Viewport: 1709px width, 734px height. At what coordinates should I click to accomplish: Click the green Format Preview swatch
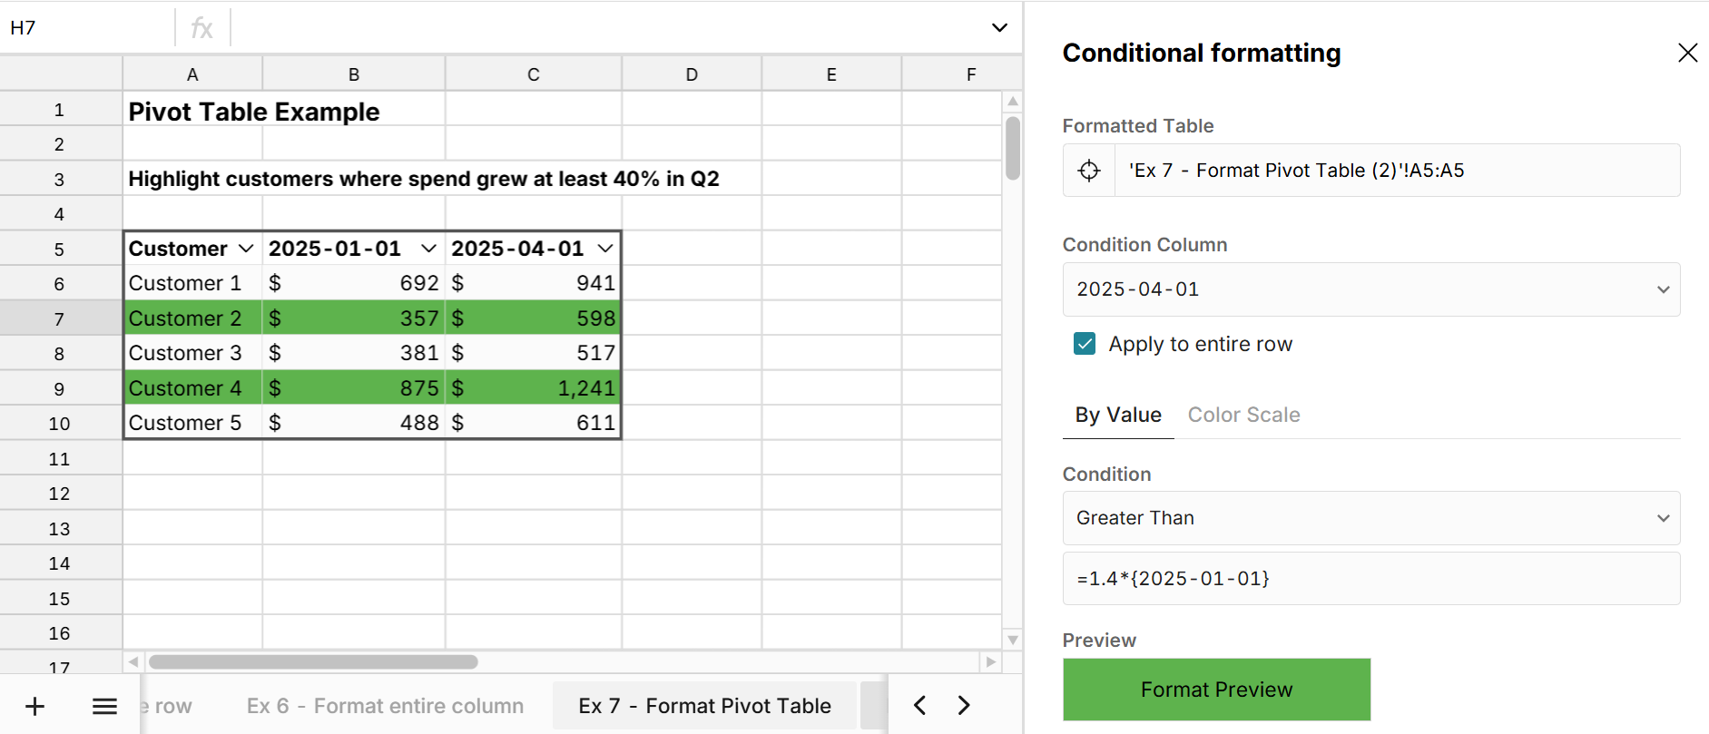(1215, 690)
